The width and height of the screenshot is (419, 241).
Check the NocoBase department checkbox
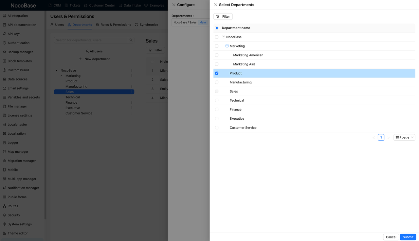pyautogui.click(x=217, y=37)
